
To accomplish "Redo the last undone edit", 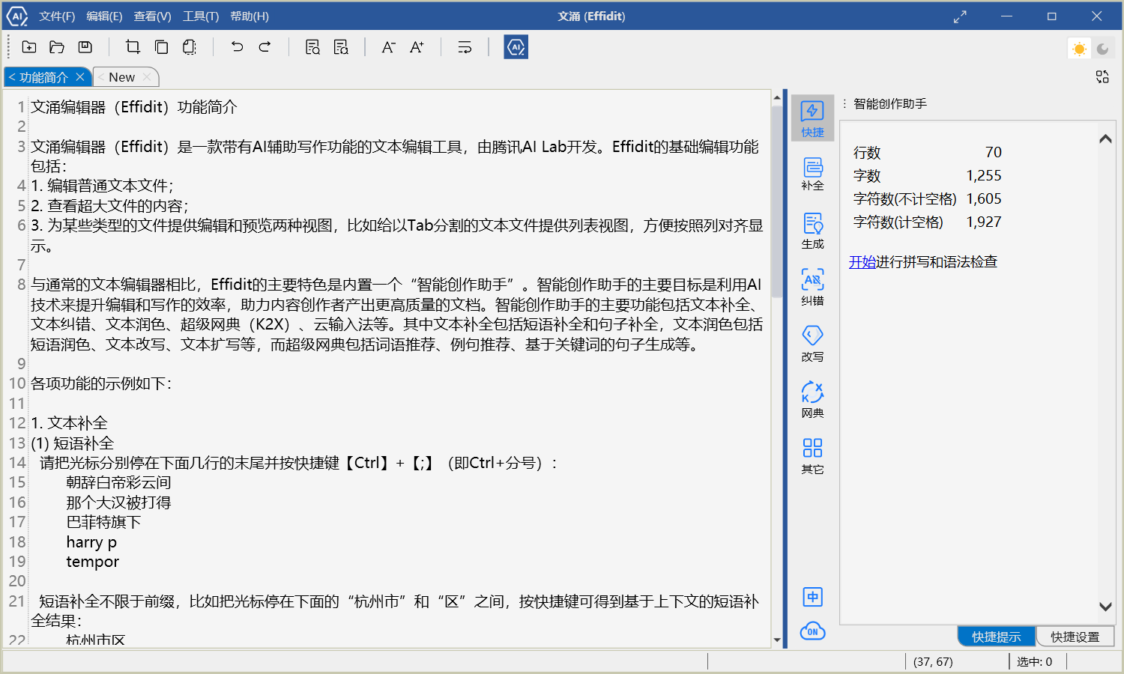I will click(265, 47).
